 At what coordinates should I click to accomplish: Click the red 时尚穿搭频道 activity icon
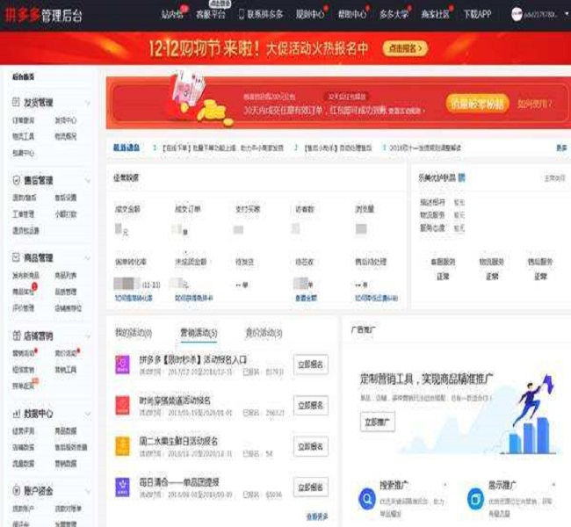click(x=122, y=406)
